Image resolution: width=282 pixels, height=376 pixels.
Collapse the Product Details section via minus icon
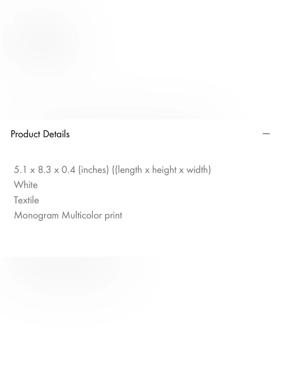point(266,134)
